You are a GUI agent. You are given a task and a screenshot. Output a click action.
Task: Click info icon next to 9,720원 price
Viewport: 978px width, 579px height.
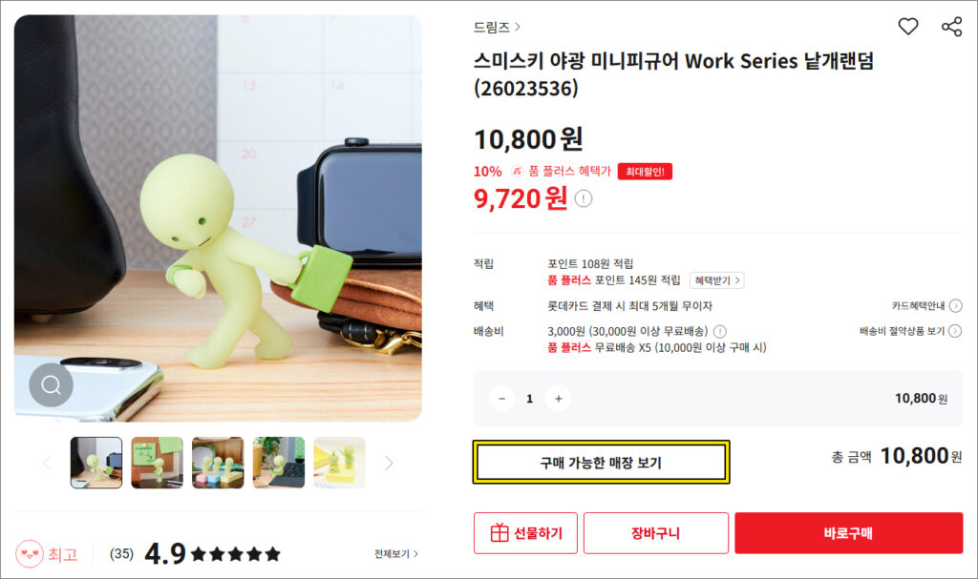click(584, 198)
